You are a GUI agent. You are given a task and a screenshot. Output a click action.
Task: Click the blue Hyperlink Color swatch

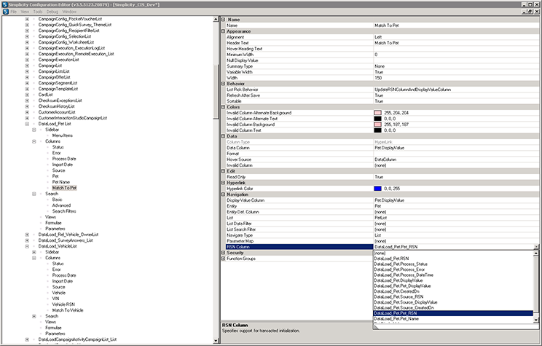(x=378, y=189)
